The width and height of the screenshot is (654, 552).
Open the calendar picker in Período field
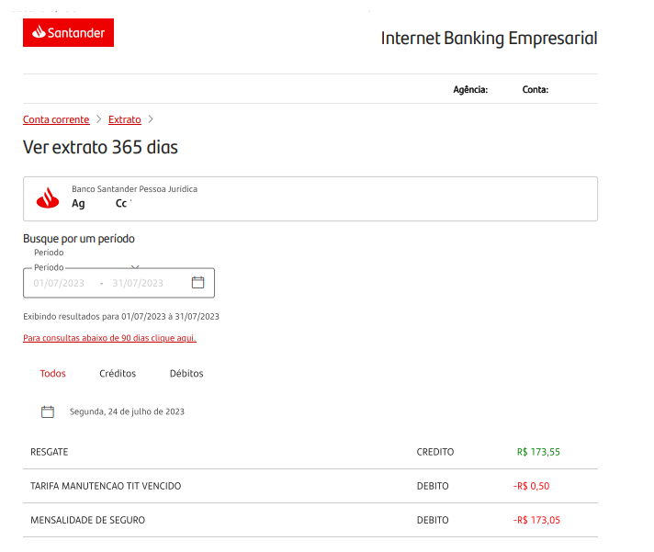click(x=197, y=282)
